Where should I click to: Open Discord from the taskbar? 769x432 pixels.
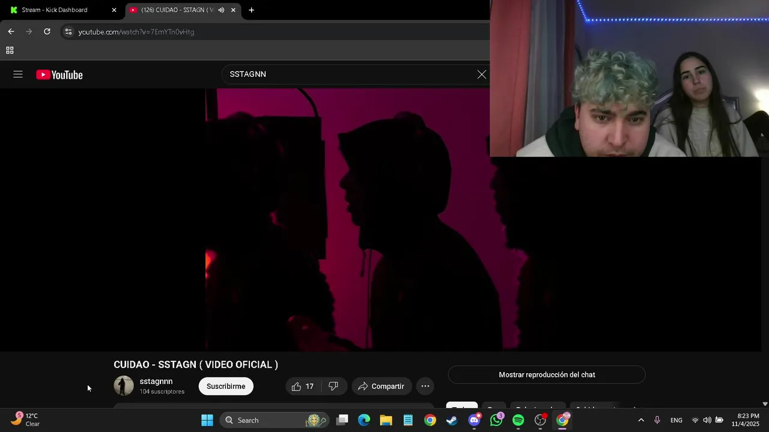(x=474, y=420)
